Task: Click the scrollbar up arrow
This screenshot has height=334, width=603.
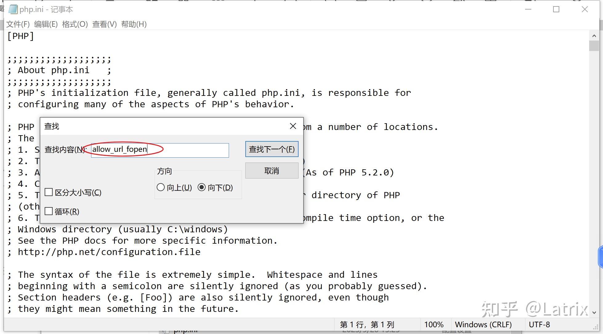Action: click(594, 35)
